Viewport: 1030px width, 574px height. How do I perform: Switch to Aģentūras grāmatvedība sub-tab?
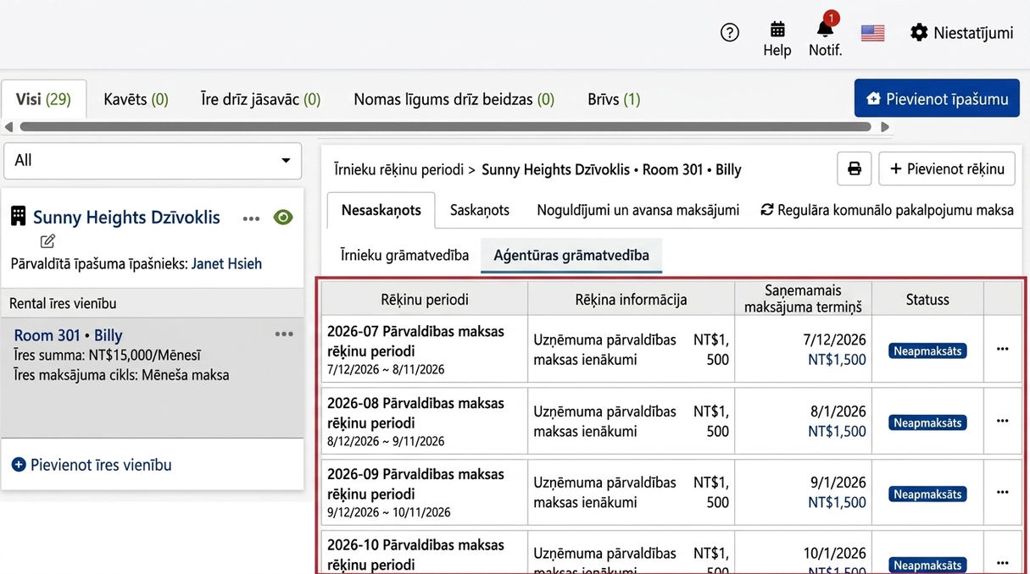click(x=571, y=255)
